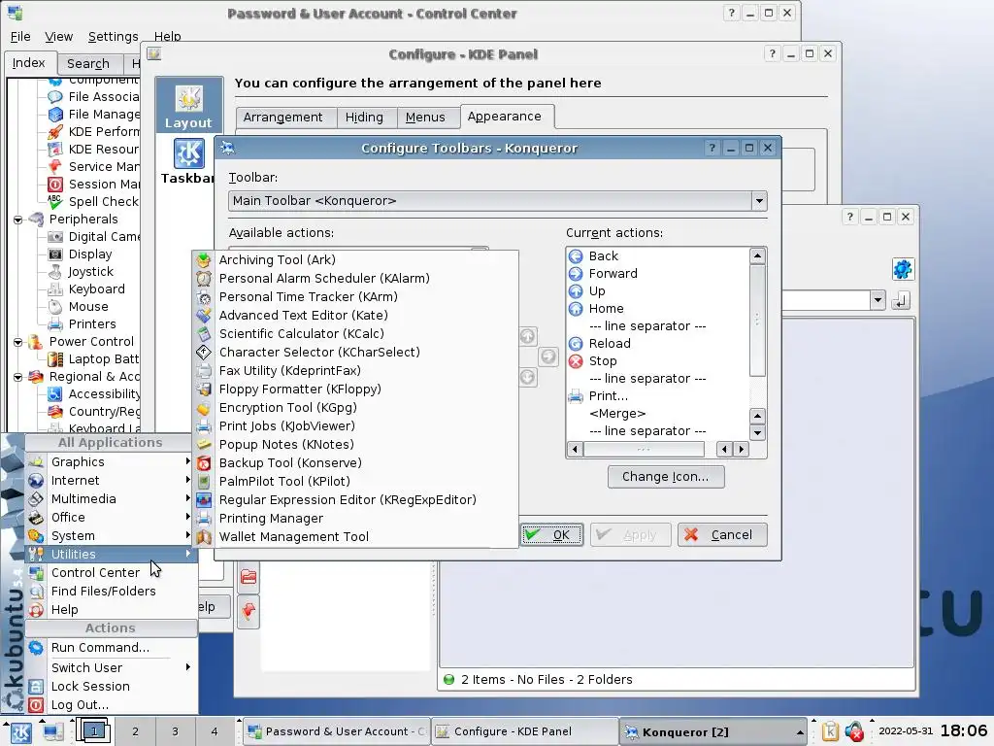Open Archiving Tool (Ark) from Utilities submenu

coord(355,259)
